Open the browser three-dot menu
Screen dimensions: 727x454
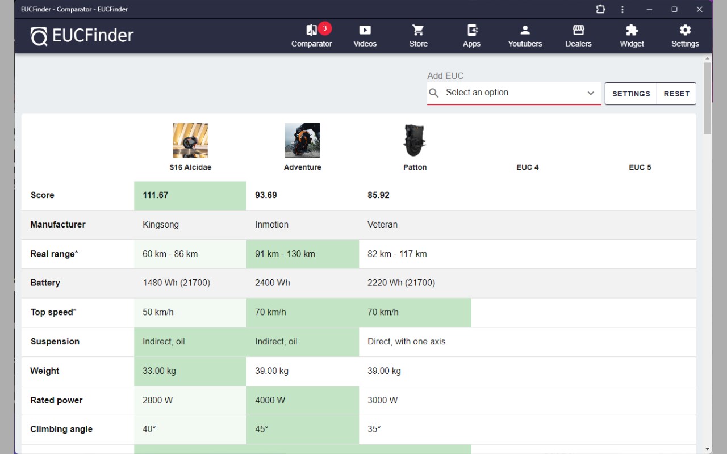[622, 9]
